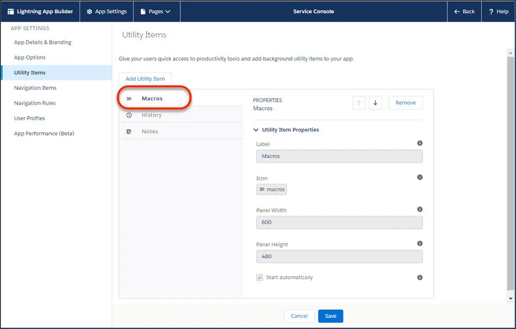
Task: Click the PROPERTIES Macros header text
Action: coord(268,104)
